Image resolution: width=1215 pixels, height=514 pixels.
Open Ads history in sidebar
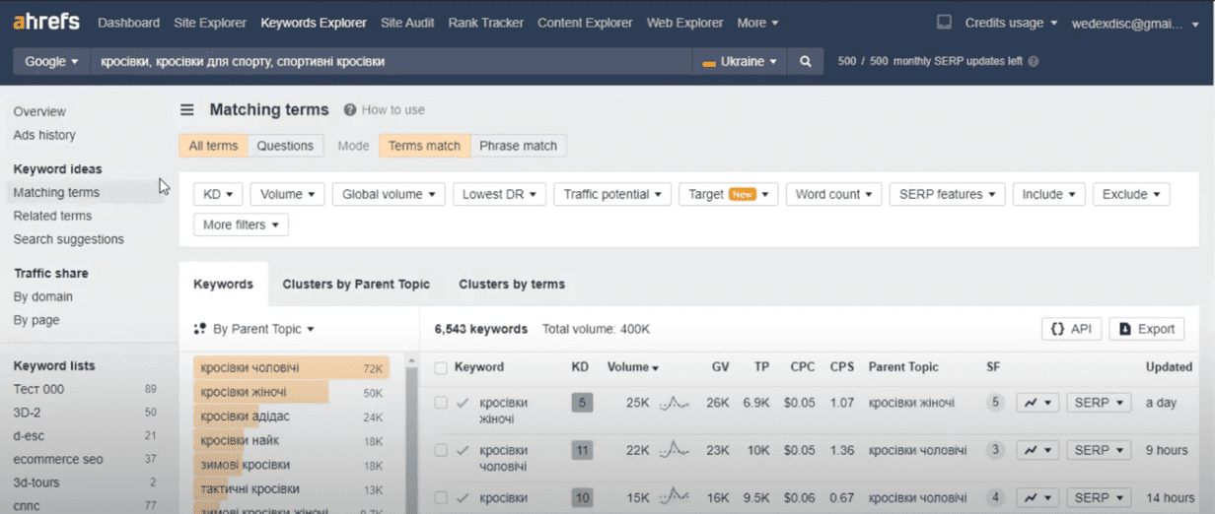[44, 135]
